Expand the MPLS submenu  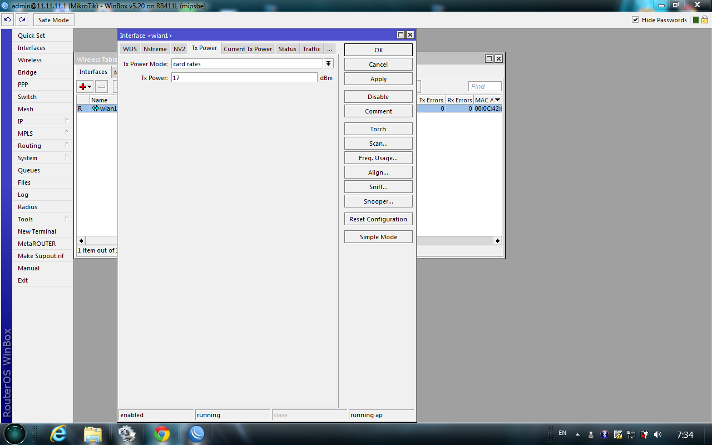[66, 133]
